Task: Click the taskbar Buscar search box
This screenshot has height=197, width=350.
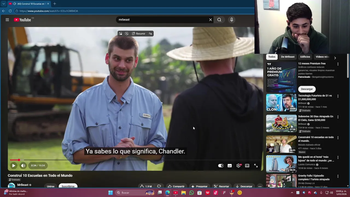Action: (135, 193)
